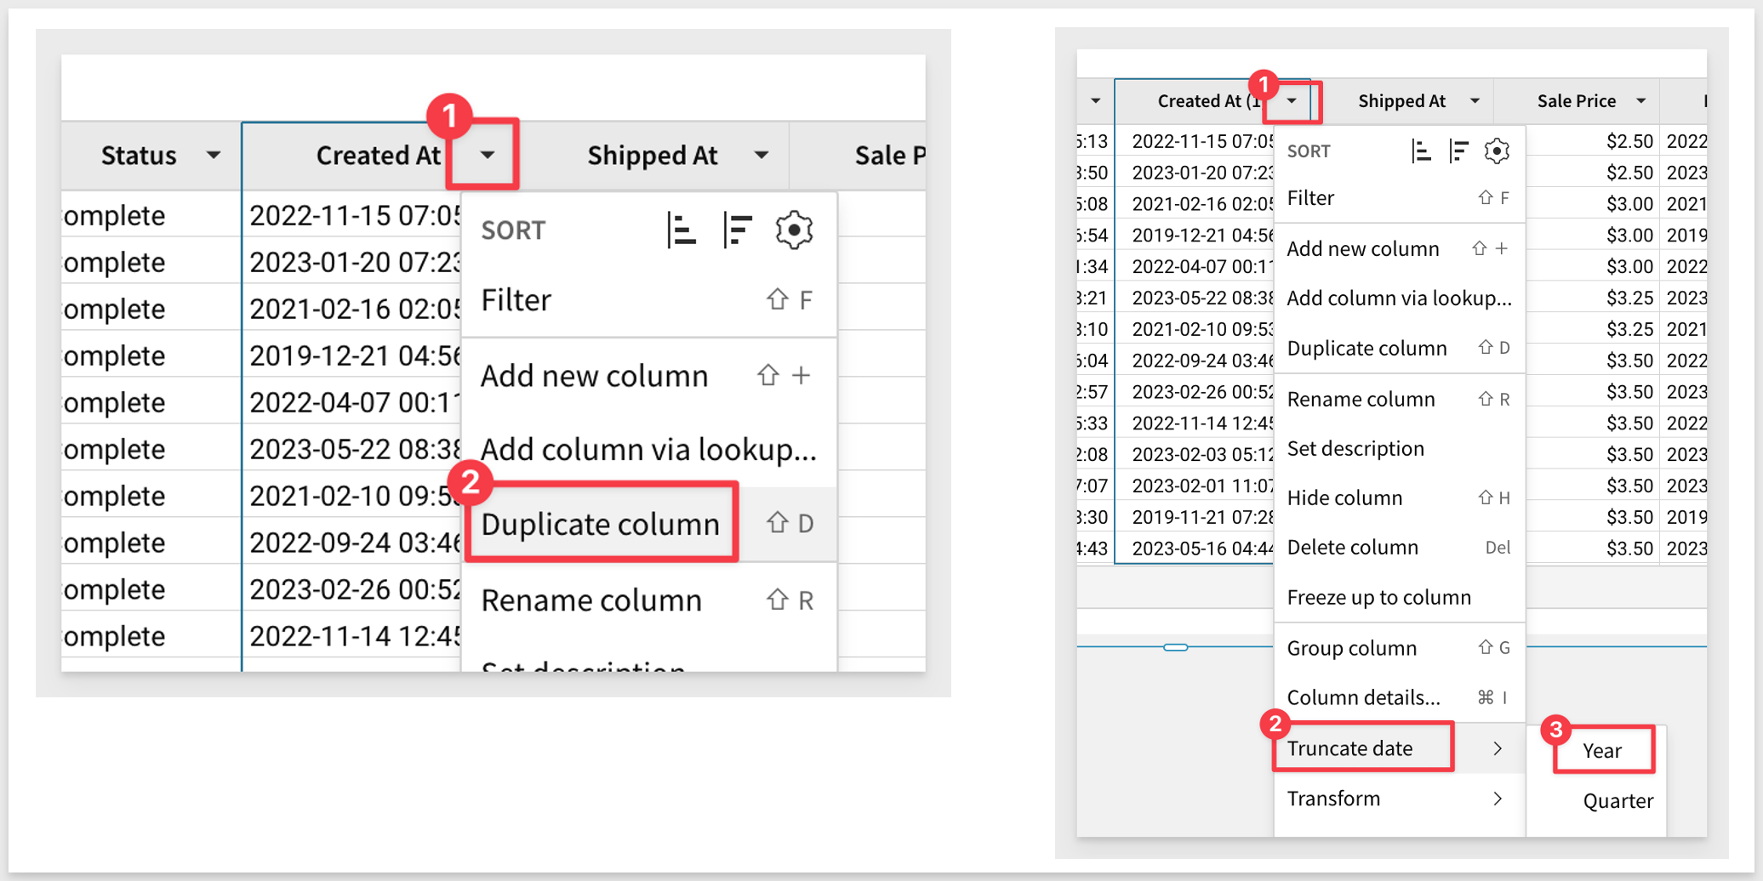Viewport: 1763px width, 881px height.
Task: Open Shipped At dropdown in left table
Action: tap(762, 155)
